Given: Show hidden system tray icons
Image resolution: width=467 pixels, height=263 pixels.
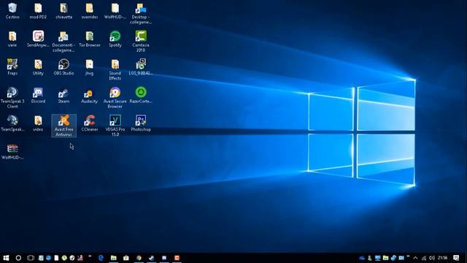Looking at the screenshot, I should coord(415,258).
